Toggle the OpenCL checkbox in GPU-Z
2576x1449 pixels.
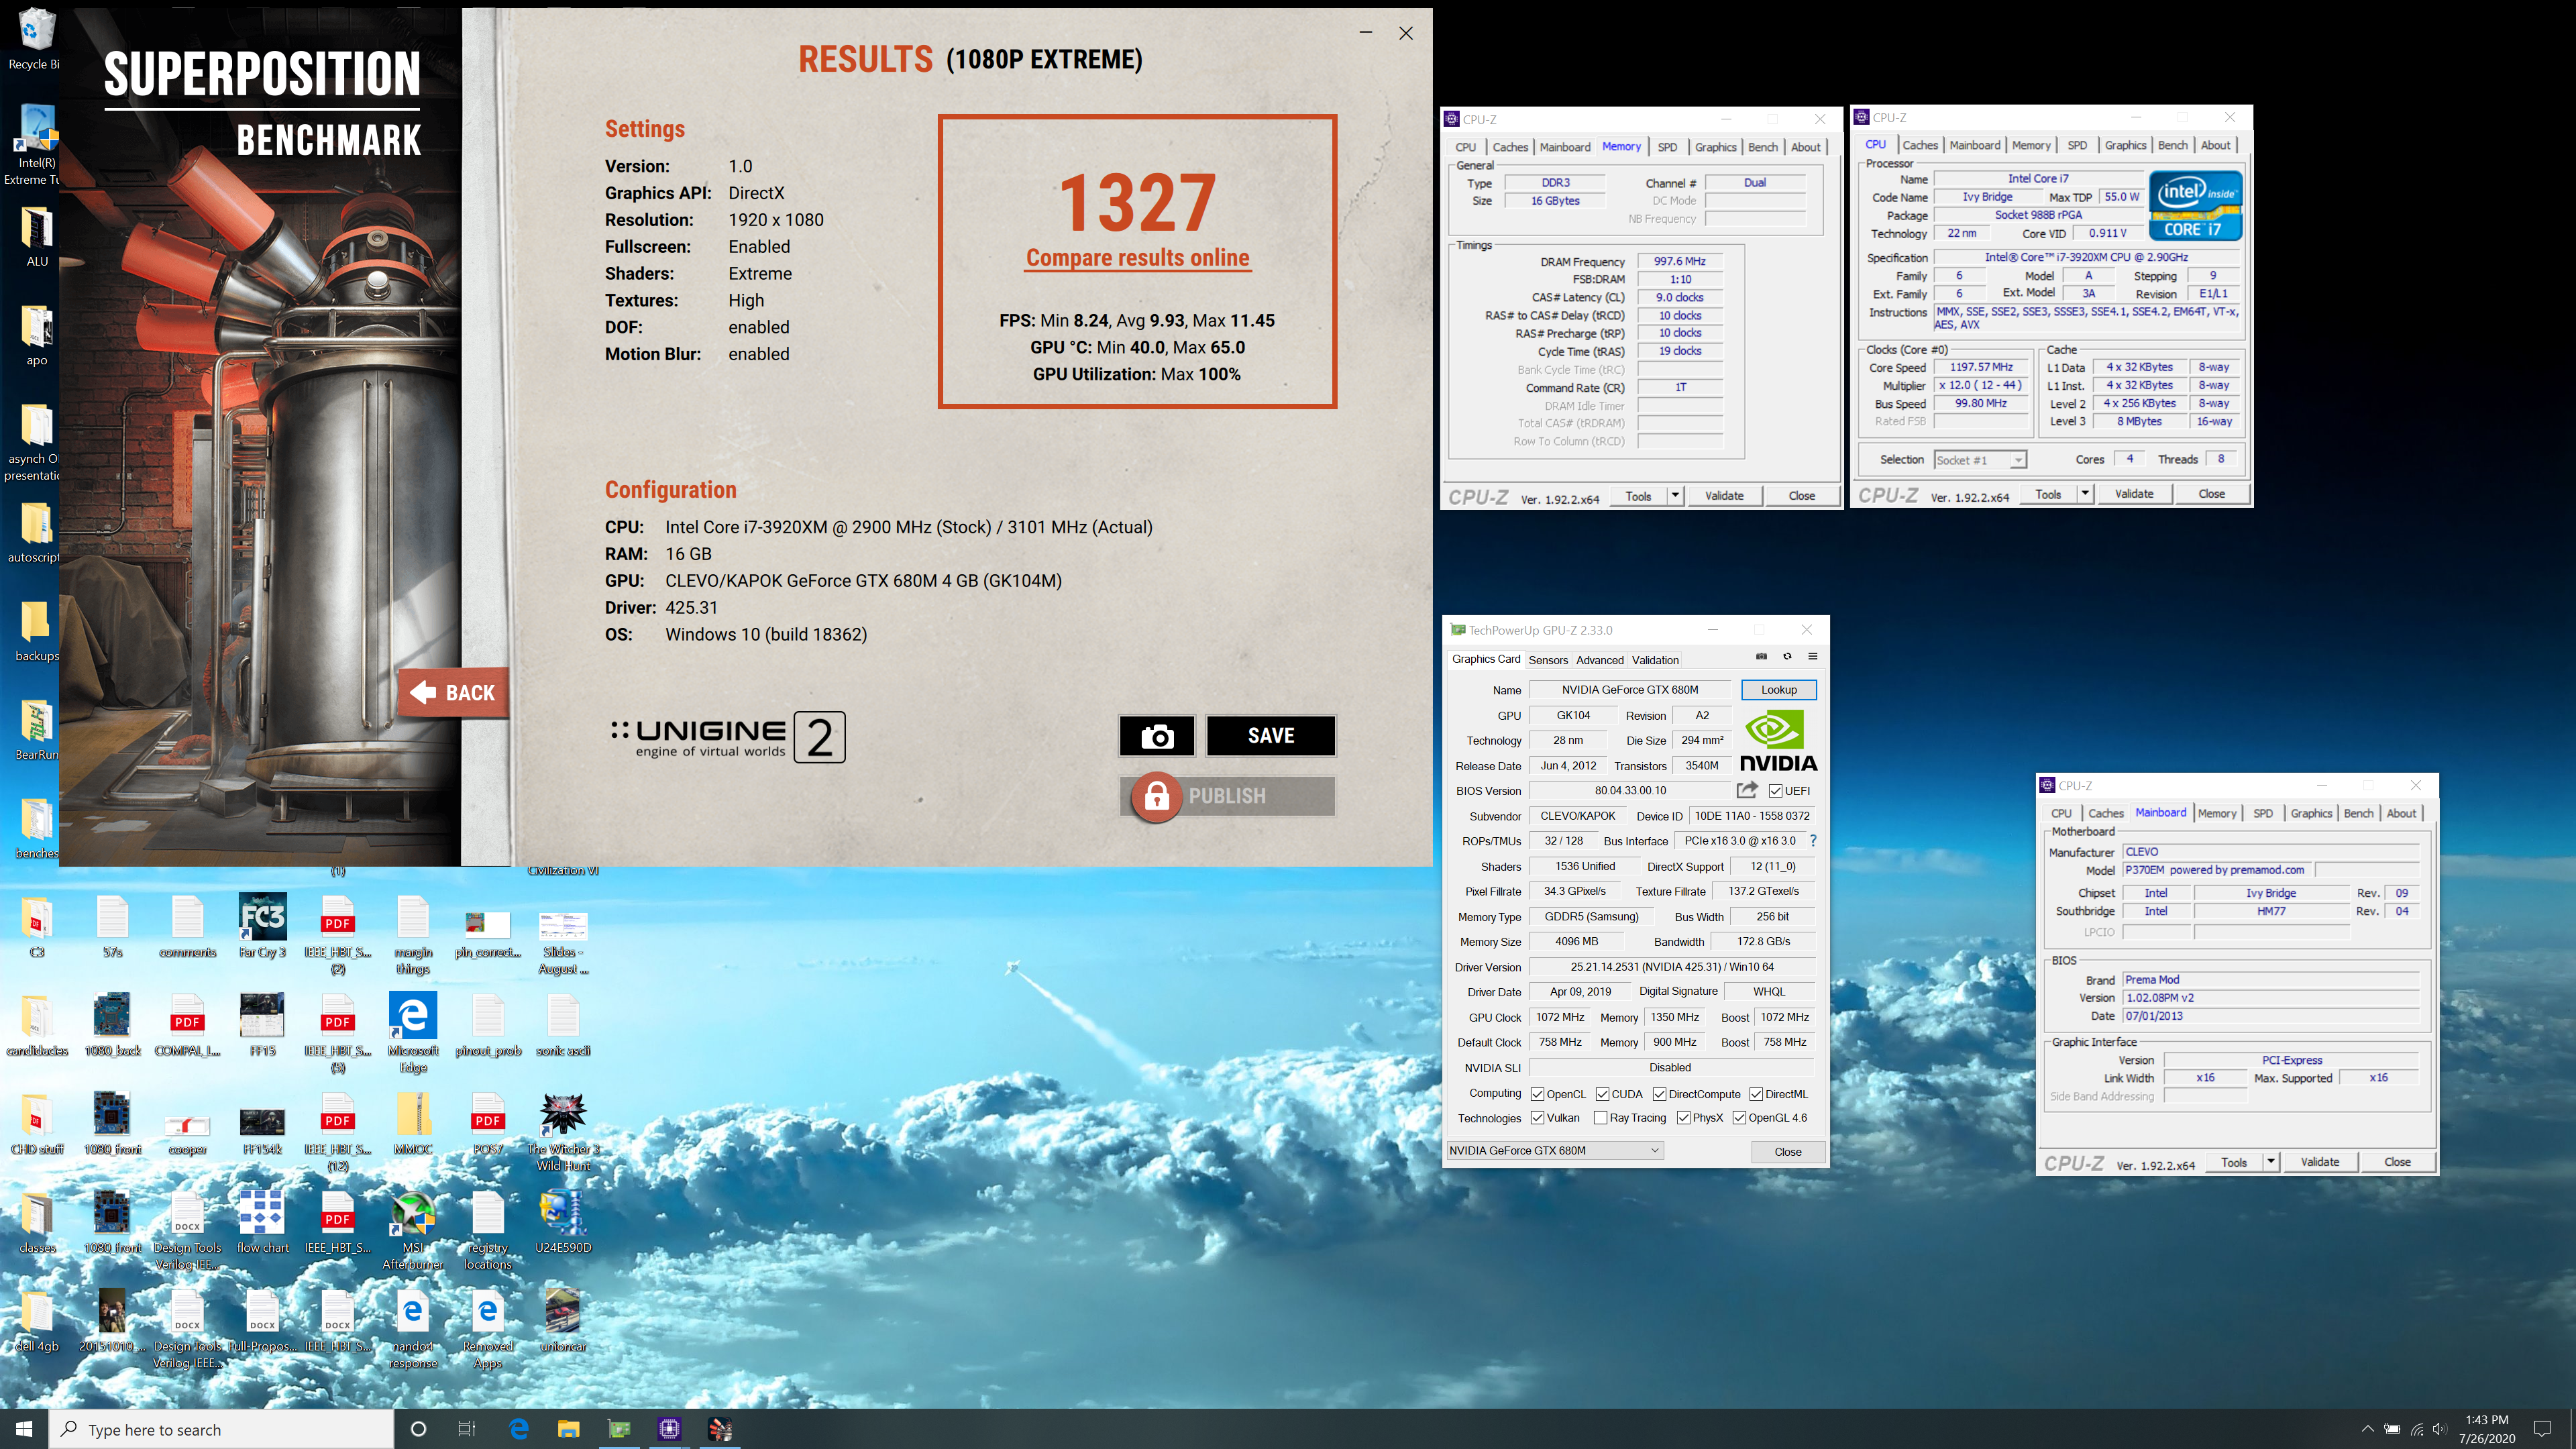pyautogui.click(x=1538, y=1094)
